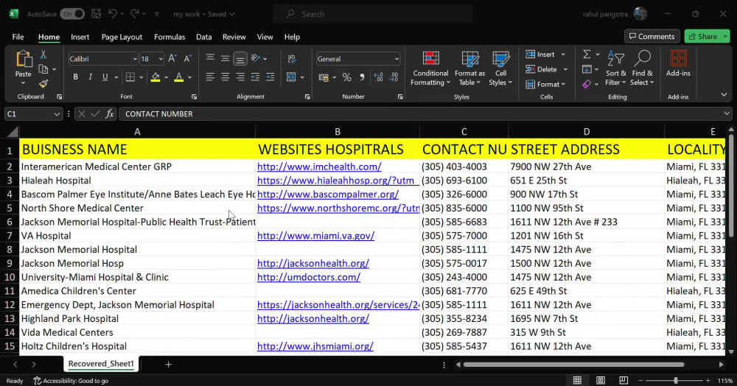Screen dimensions: 737x386
Task: Open Find & Select menu
Action: (x=643, y=69)
